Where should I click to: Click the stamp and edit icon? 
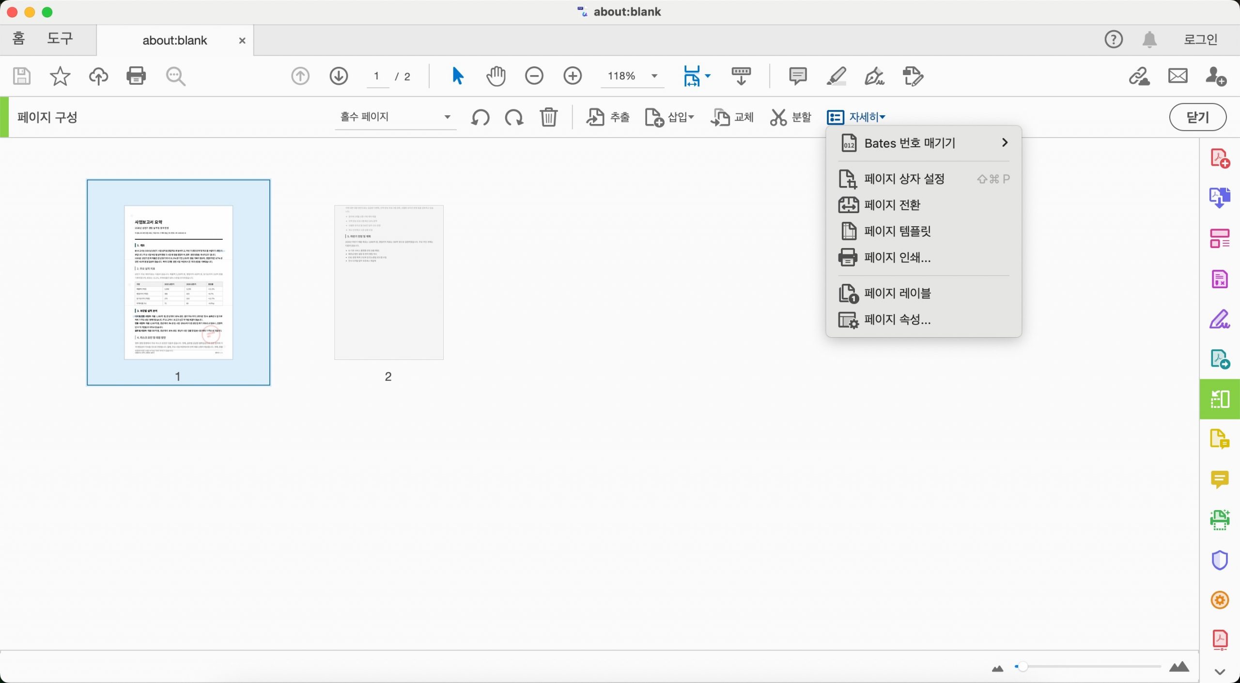tap(913, 76)
